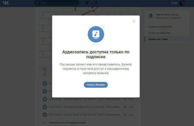The height and width of the screenshot is (126, 194).
Task: Close the subscription dialog with X
Action: point(134,21)
